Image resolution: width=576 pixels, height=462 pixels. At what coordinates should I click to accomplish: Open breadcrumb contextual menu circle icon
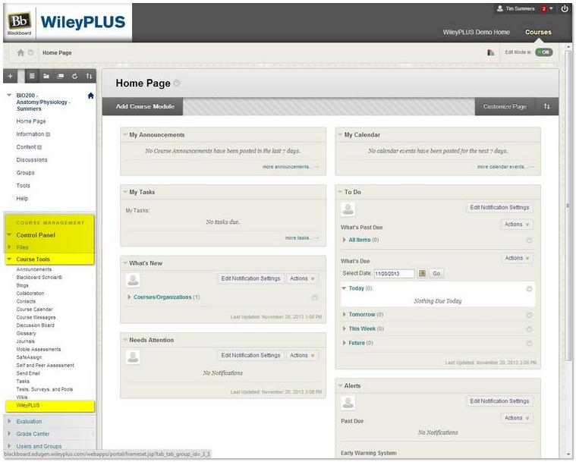coord(31,52)
